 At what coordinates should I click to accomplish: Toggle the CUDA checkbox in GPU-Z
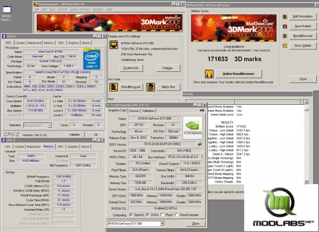pos(147,214)
